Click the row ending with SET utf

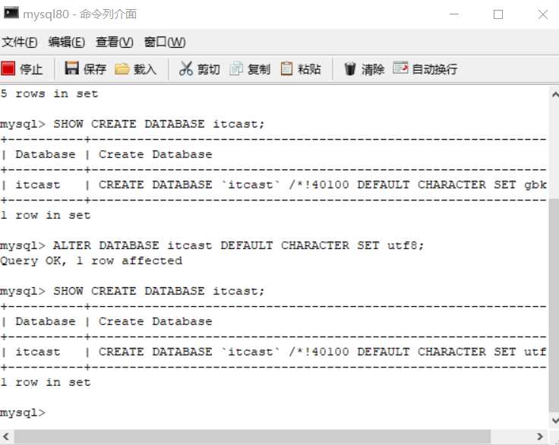[273, 352]
